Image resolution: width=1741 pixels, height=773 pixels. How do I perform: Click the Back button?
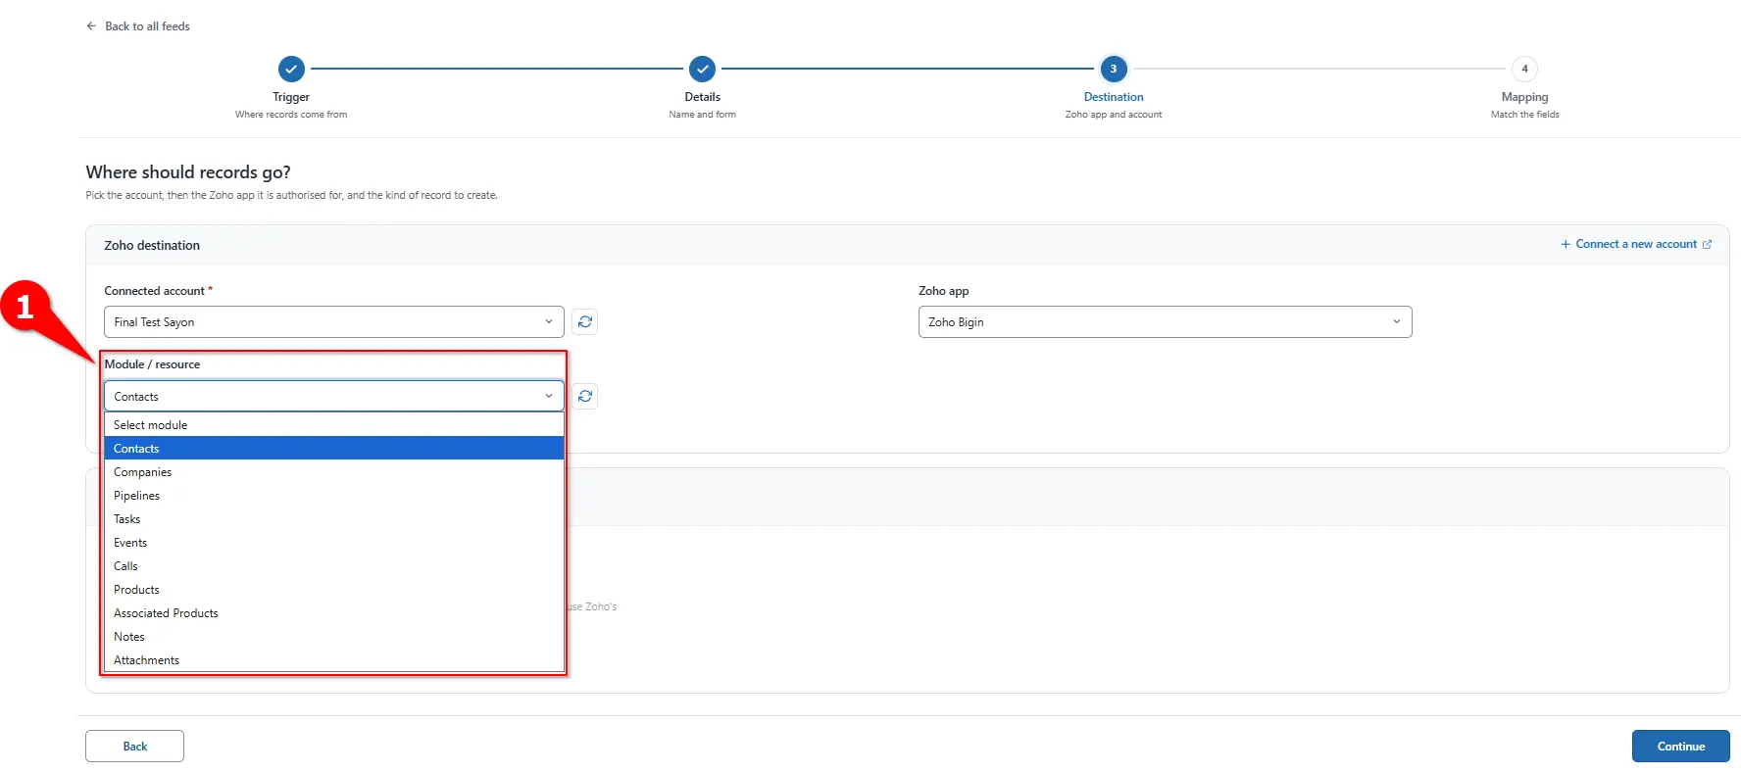(134, 747)
